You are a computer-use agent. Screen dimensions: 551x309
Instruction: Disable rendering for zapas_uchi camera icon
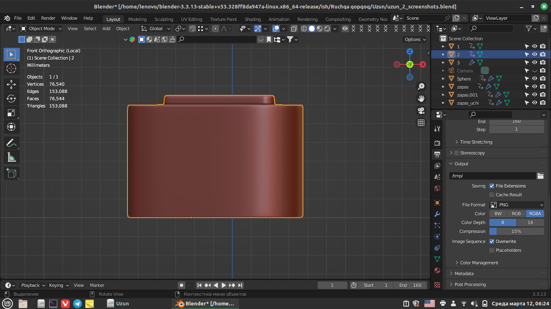coord(543,103)
